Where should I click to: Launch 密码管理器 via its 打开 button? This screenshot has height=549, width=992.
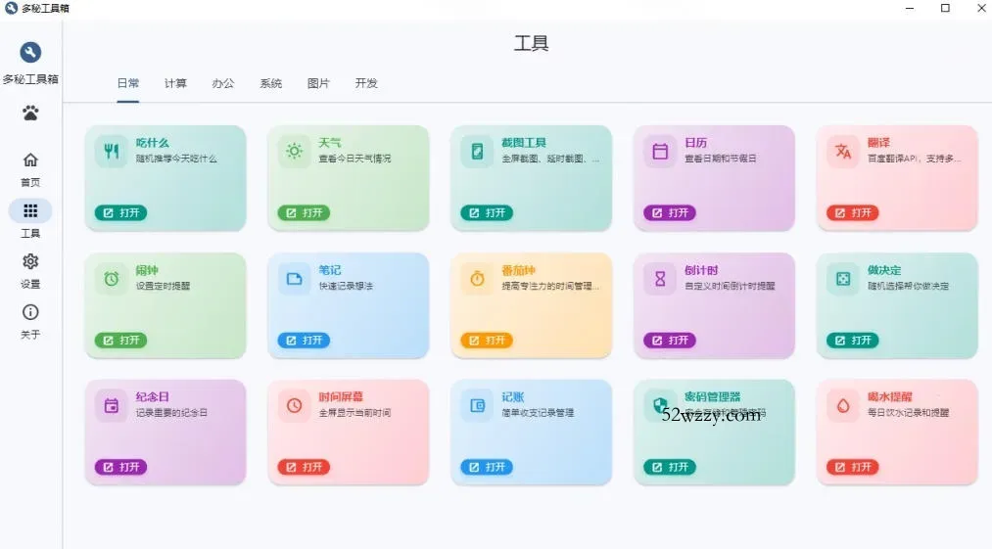(670, 468)
